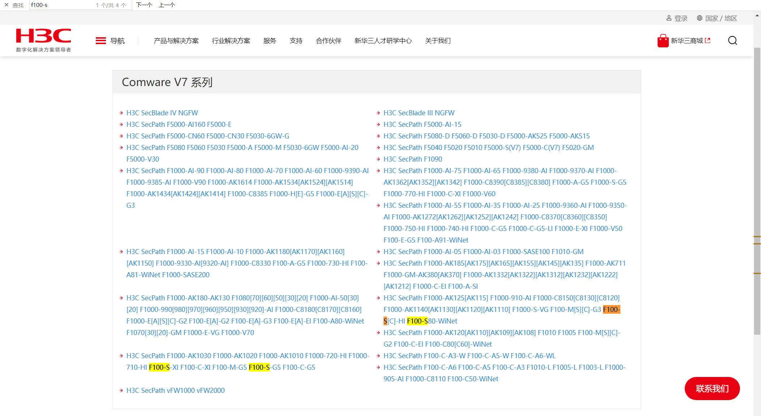The image size is (761, 416).
Task: Click the scrollbar up arrow
Action: point(757,16)
